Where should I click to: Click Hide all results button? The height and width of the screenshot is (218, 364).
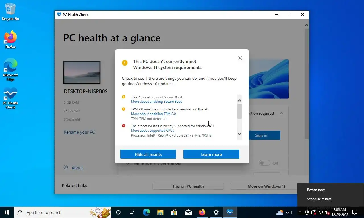tap(148, 154)
